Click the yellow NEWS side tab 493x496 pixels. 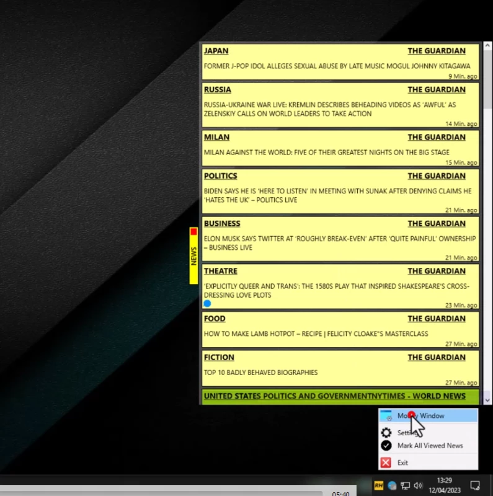point(193,255)
